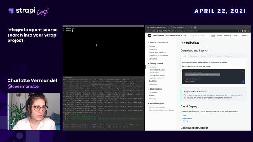The image size is (253, 142).
Task: Jump to Configuration Options sidebar sub-item
Action: click(x=157, y=75)
